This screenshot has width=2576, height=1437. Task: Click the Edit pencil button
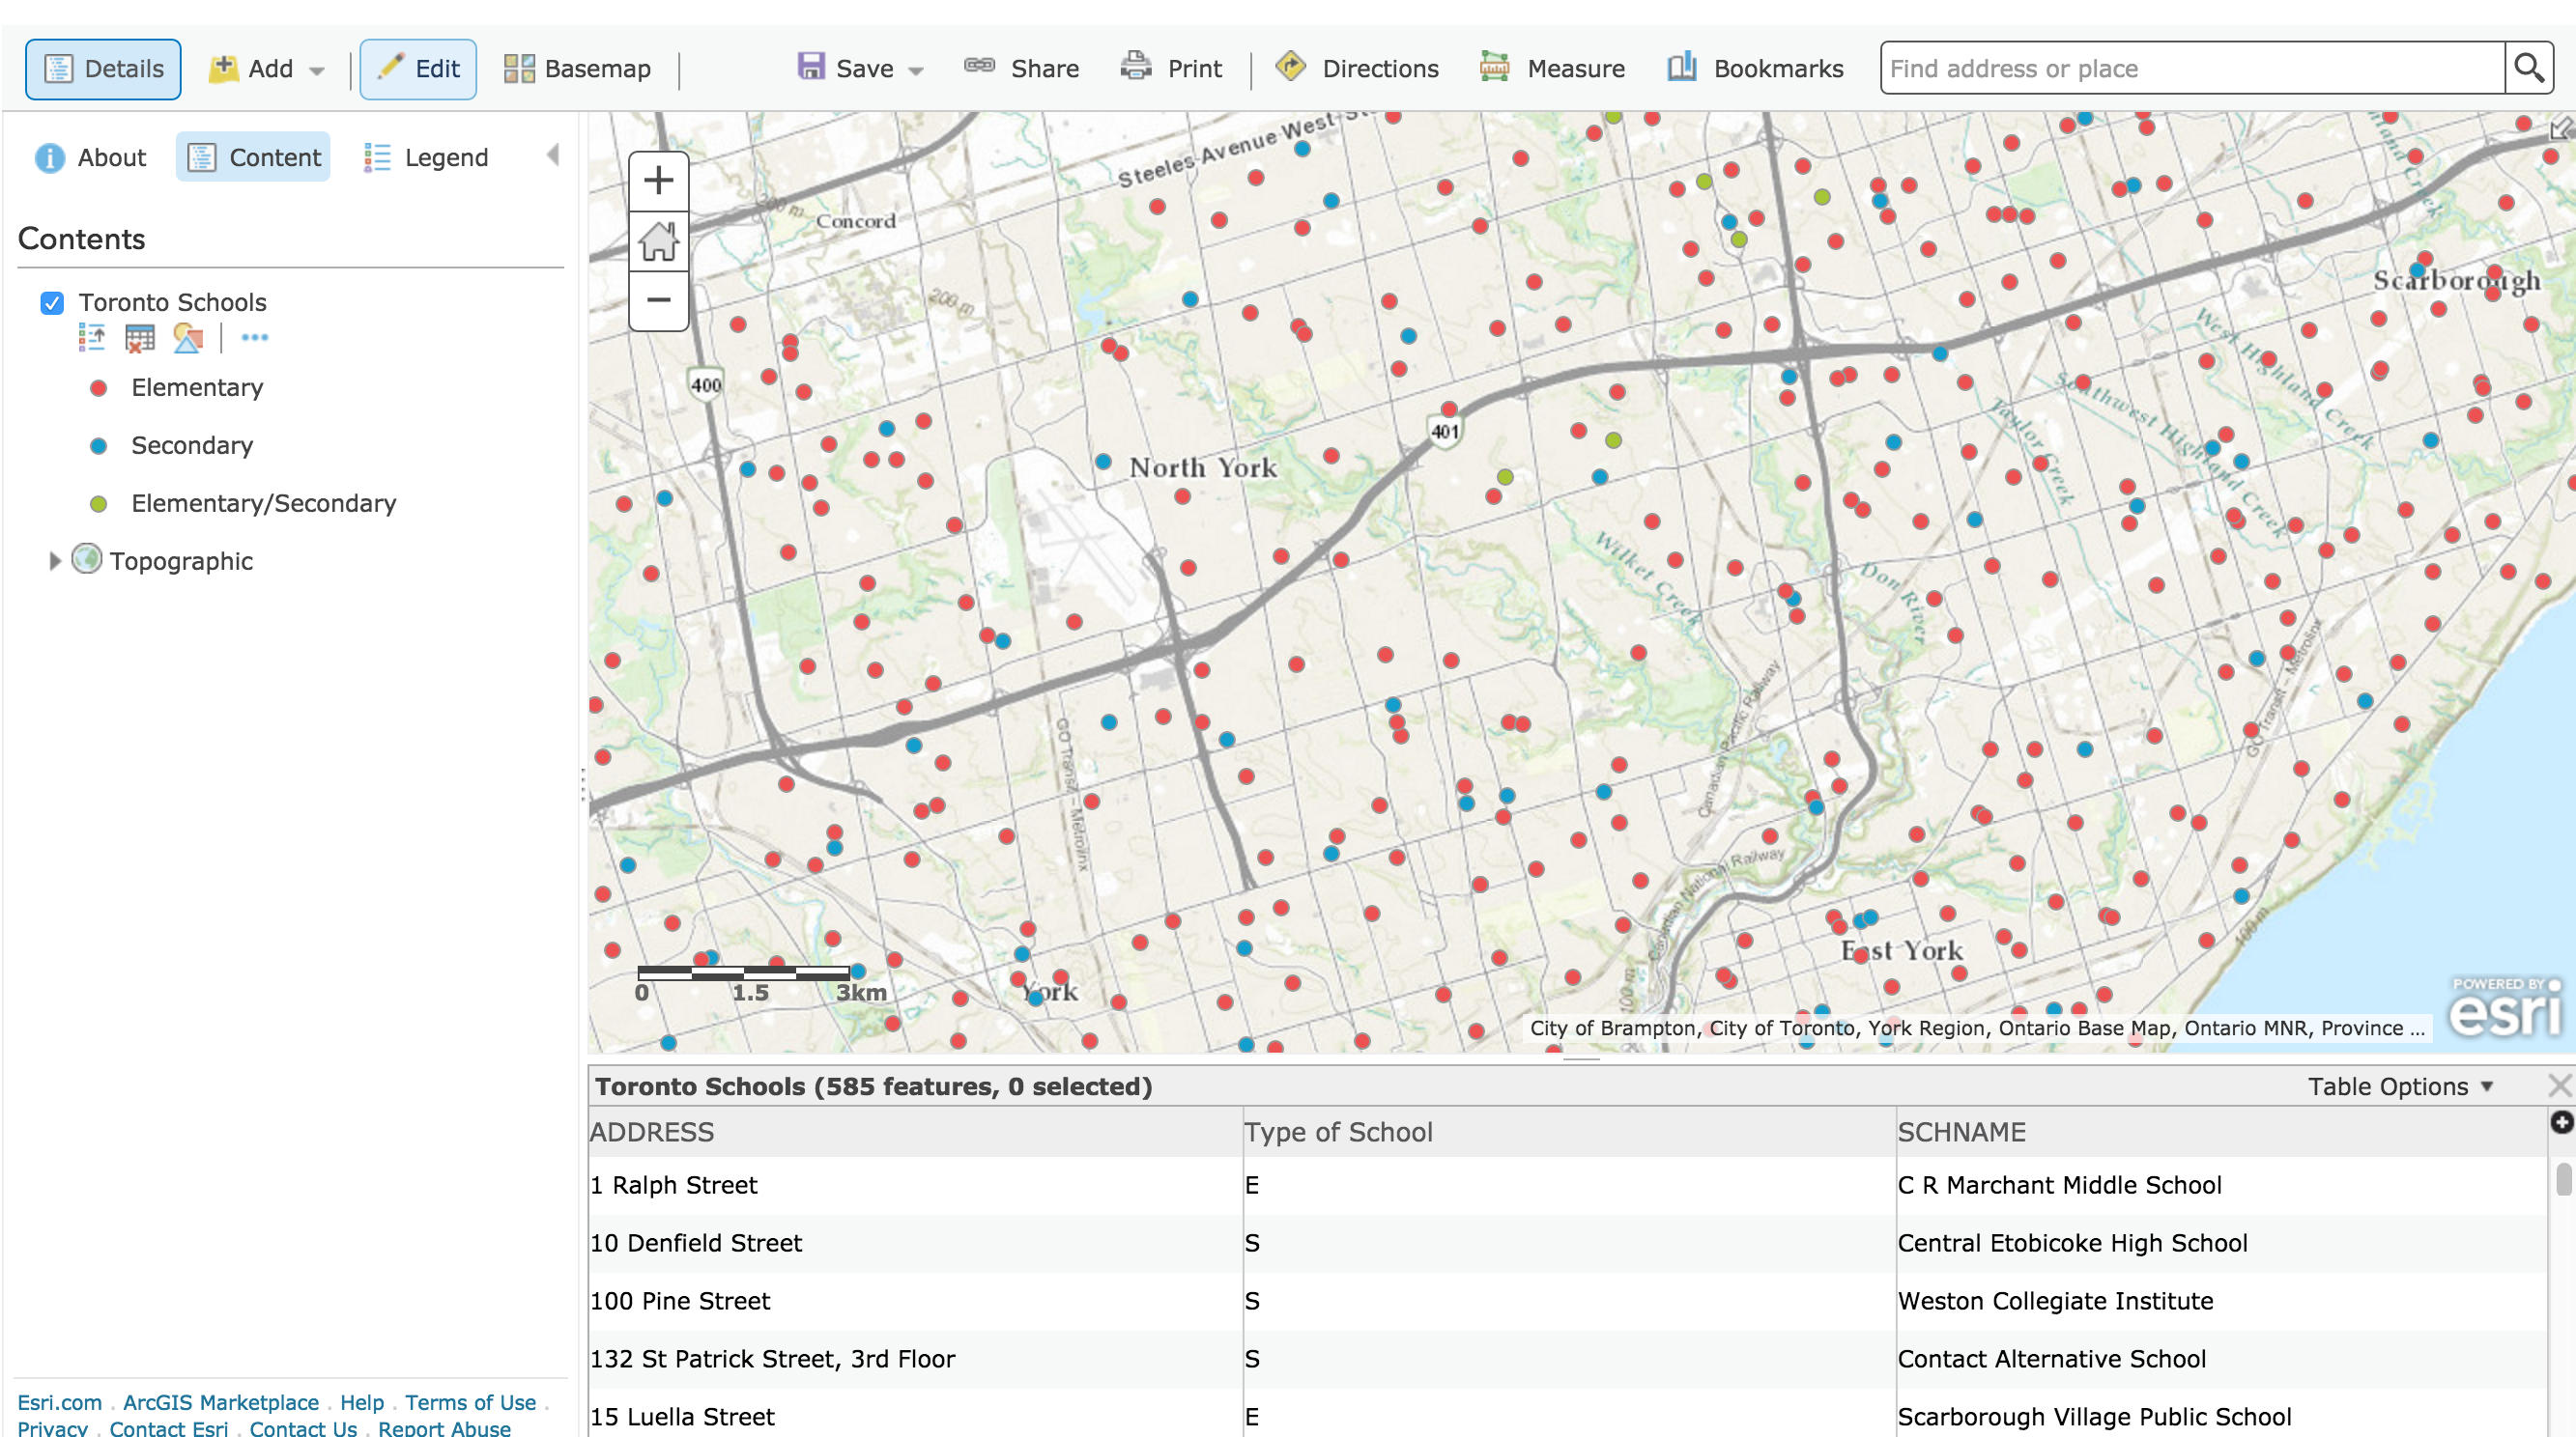418,69
